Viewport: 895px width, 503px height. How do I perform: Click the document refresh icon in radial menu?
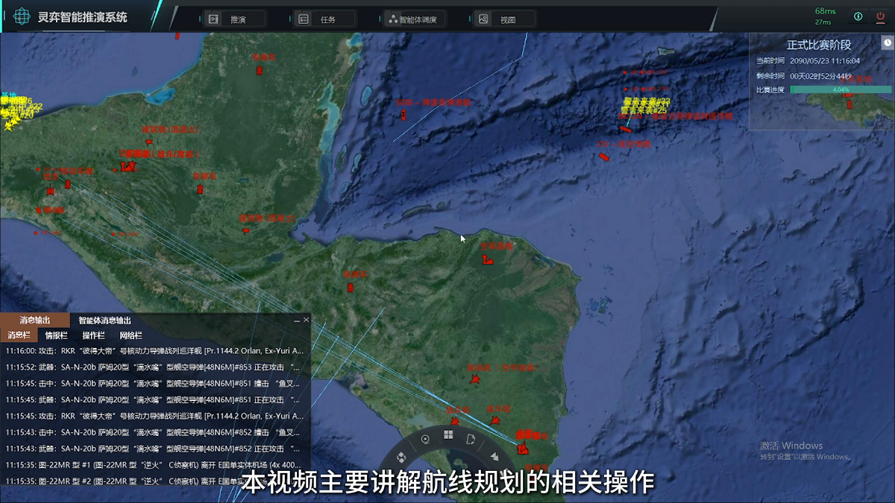[471, 440]
